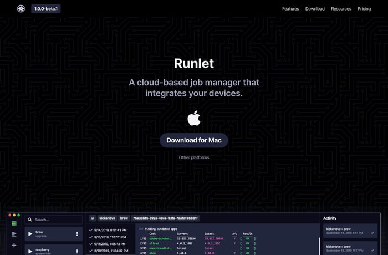Viewport: 388px width, 255px height.
Task: Click the plus add icon in sidebar
Action: 14,246
